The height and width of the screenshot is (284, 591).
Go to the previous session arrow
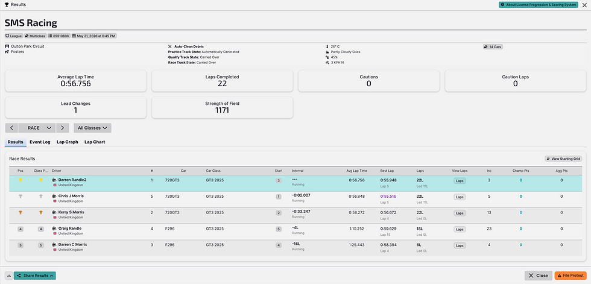[11, 128]
